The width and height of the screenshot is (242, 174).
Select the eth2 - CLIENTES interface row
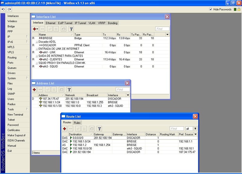point(101,59)
